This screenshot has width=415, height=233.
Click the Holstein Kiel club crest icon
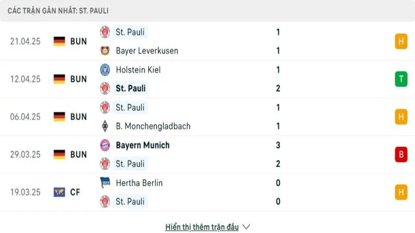pos(105,69)
